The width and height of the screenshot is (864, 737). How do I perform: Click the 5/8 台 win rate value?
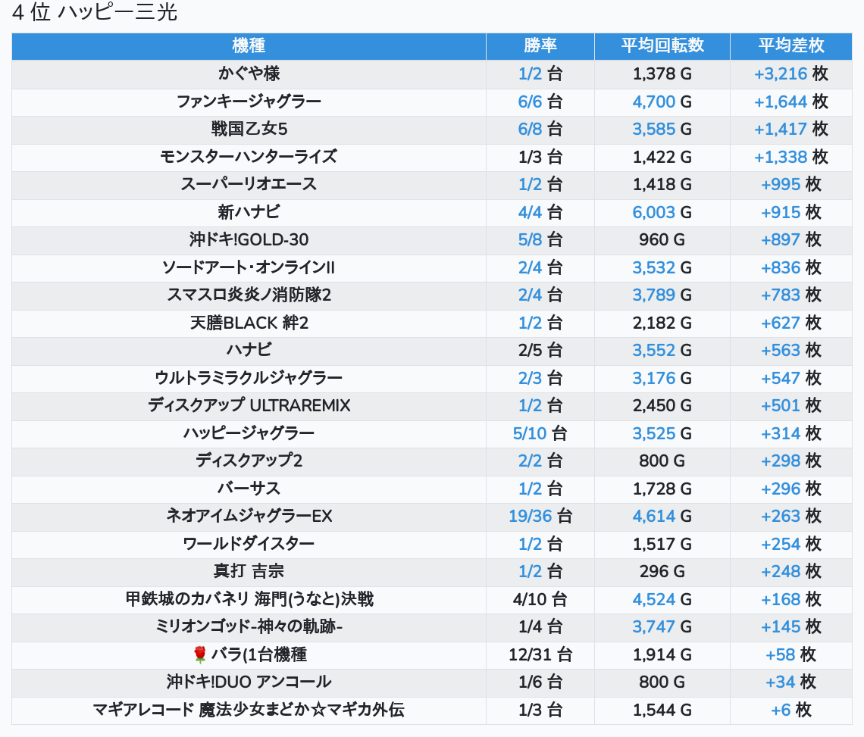540,240
